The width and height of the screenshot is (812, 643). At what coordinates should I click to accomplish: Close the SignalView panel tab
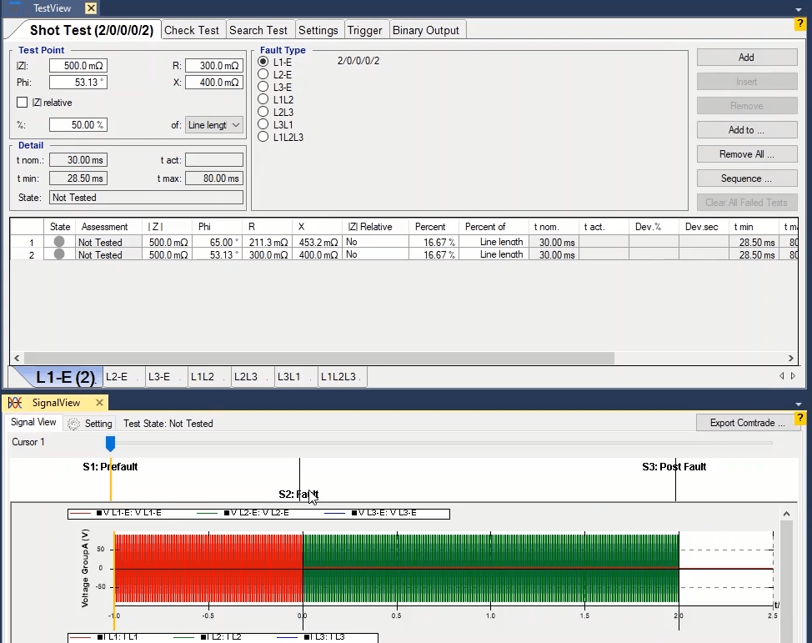coord(99,403)
